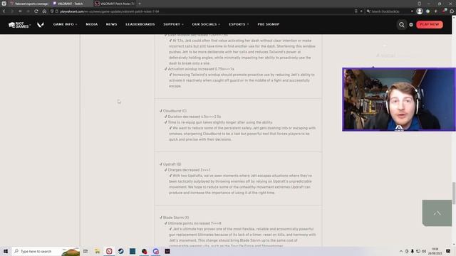Click the browser address bar URL
The image size is (456, 256).
pyautogui.click(x=110, y=11)
